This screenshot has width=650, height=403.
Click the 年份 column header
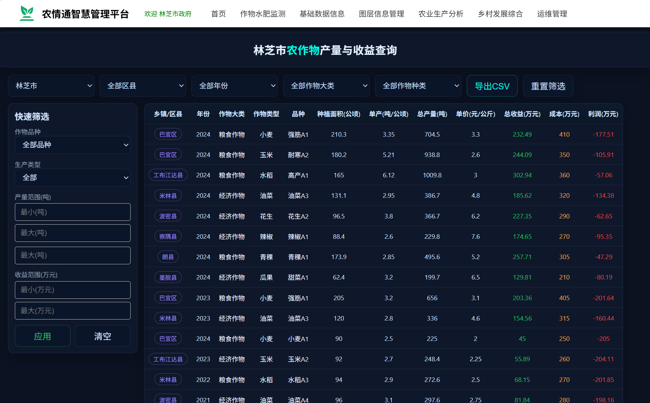point(203,114)
